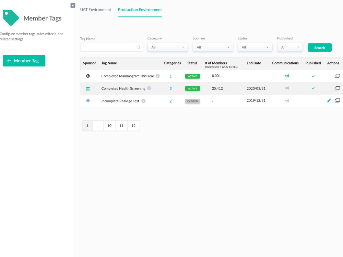Image resolution: width=343 pixels, height=257 pixels.
Task: Click 'Incomplete RealAge Test' tag name
Action: coord(120,101)
